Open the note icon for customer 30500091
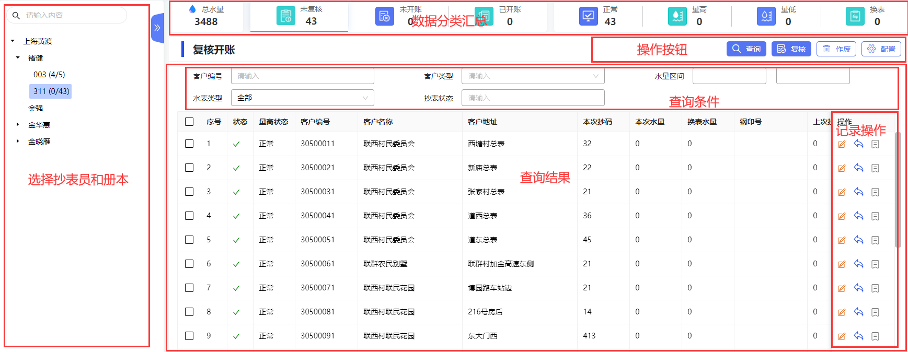This screenshot has height=352, width=908. (875, 336)
